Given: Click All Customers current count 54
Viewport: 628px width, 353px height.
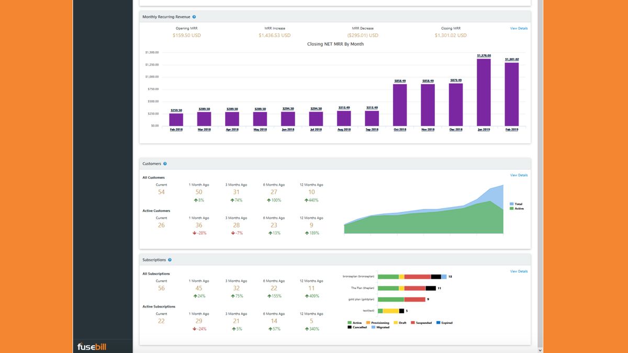Looking at the screenshot, I should [x=161, y=192].
